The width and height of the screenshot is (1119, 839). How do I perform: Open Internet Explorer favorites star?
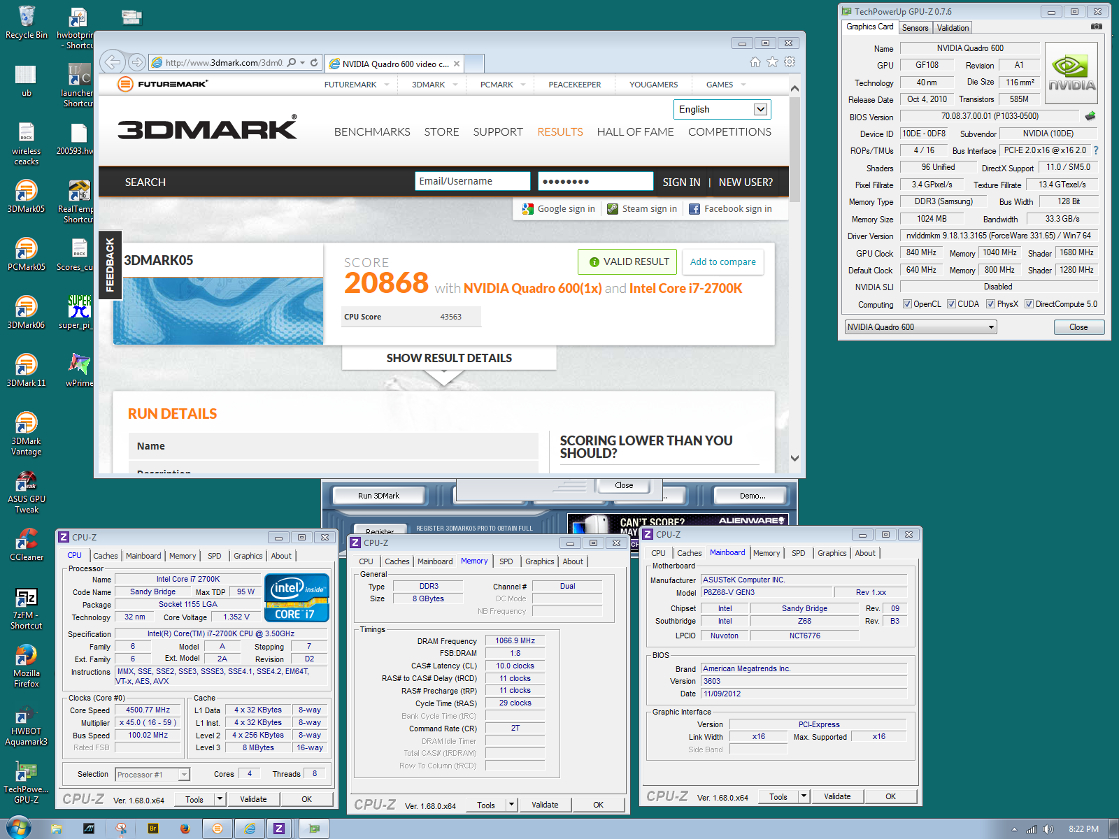coord(772,62)
